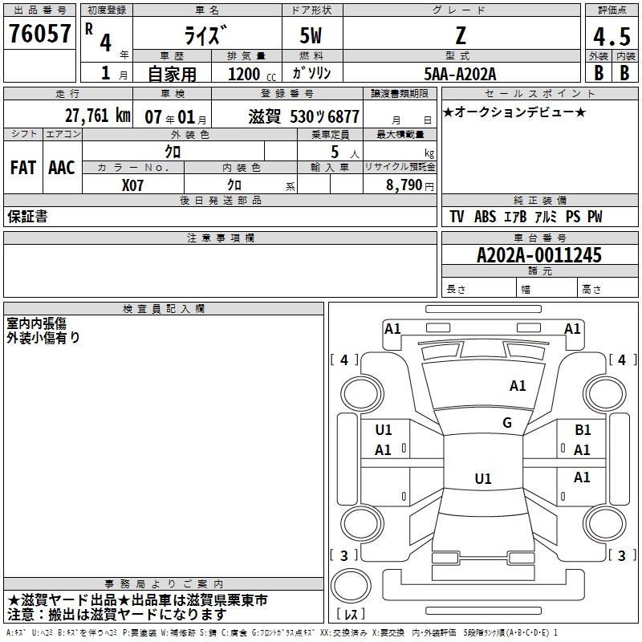Click the recycle deposit 8,790円
The height and width of the screenshot is (642, 642).
coord(410,185)
